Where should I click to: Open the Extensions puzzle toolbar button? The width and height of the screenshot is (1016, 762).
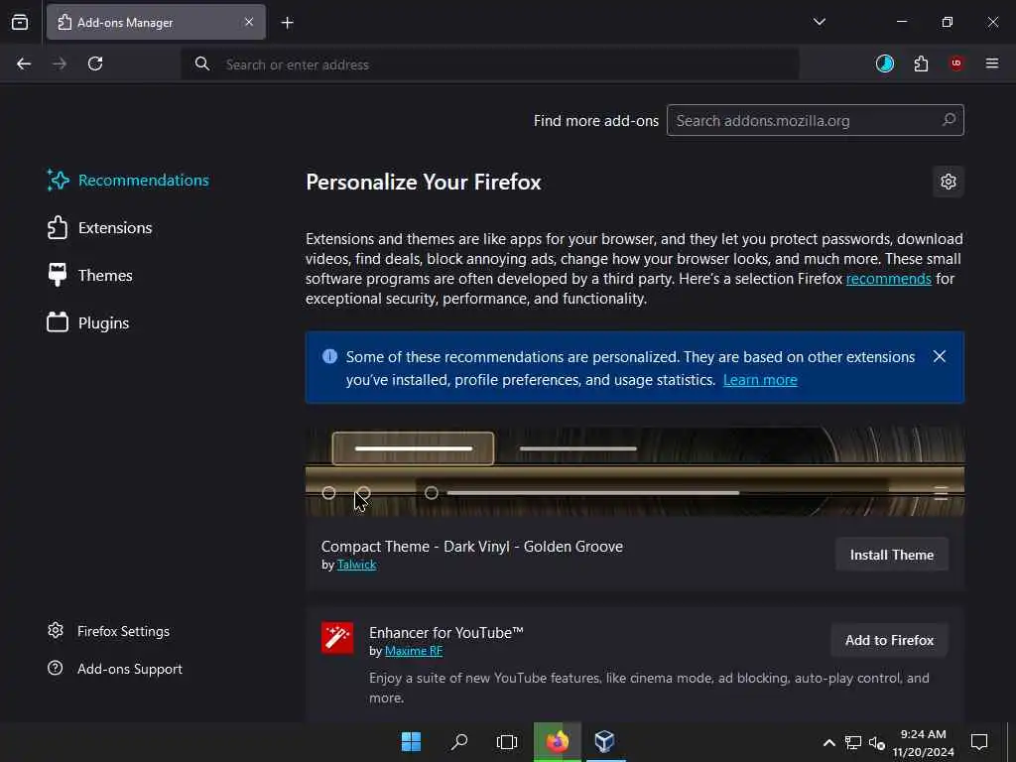click(x=921, y=63)
